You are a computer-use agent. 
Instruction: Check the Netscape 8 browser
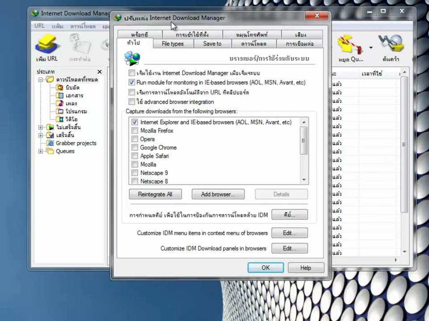(135, 181)
